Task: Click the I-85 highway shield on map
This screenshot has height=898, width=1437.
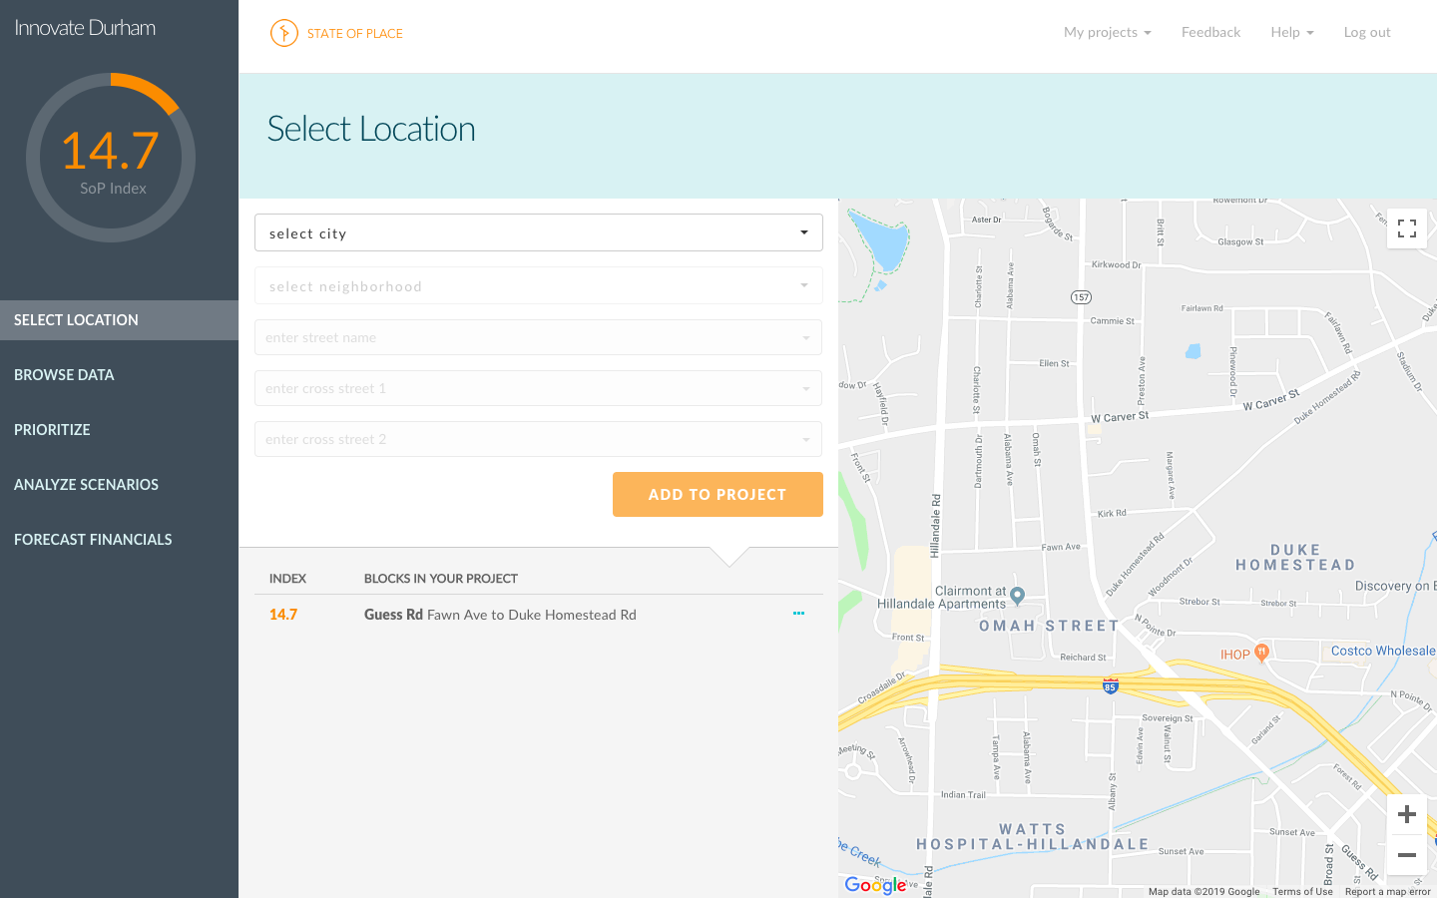Action: click(1110, 685)
